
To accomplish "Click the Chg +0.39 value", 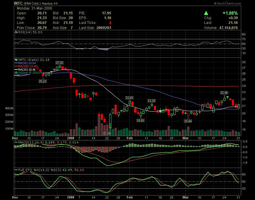I will click(233, 18).
